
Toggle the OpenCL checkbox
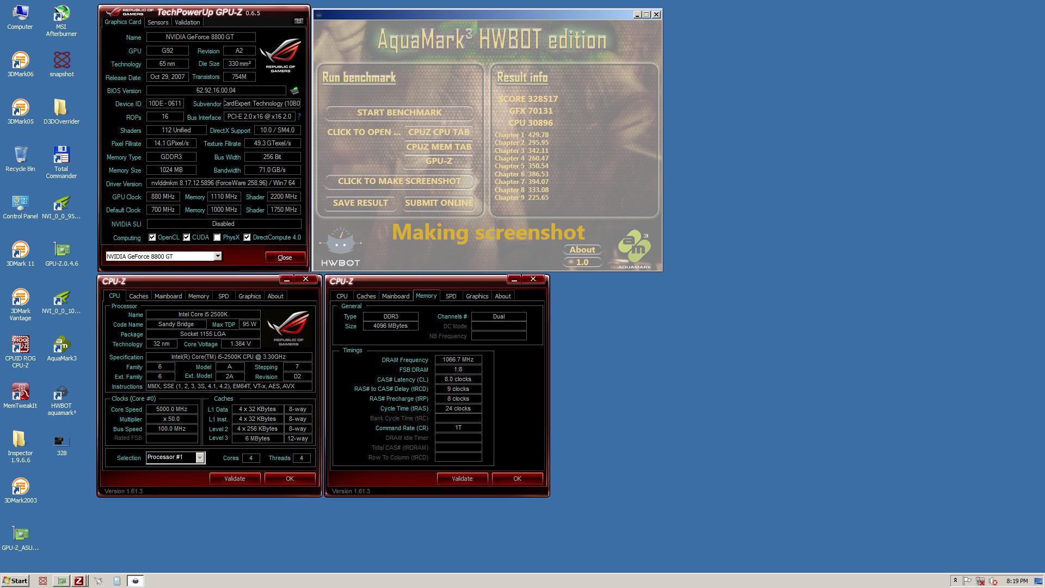[152, 237]
